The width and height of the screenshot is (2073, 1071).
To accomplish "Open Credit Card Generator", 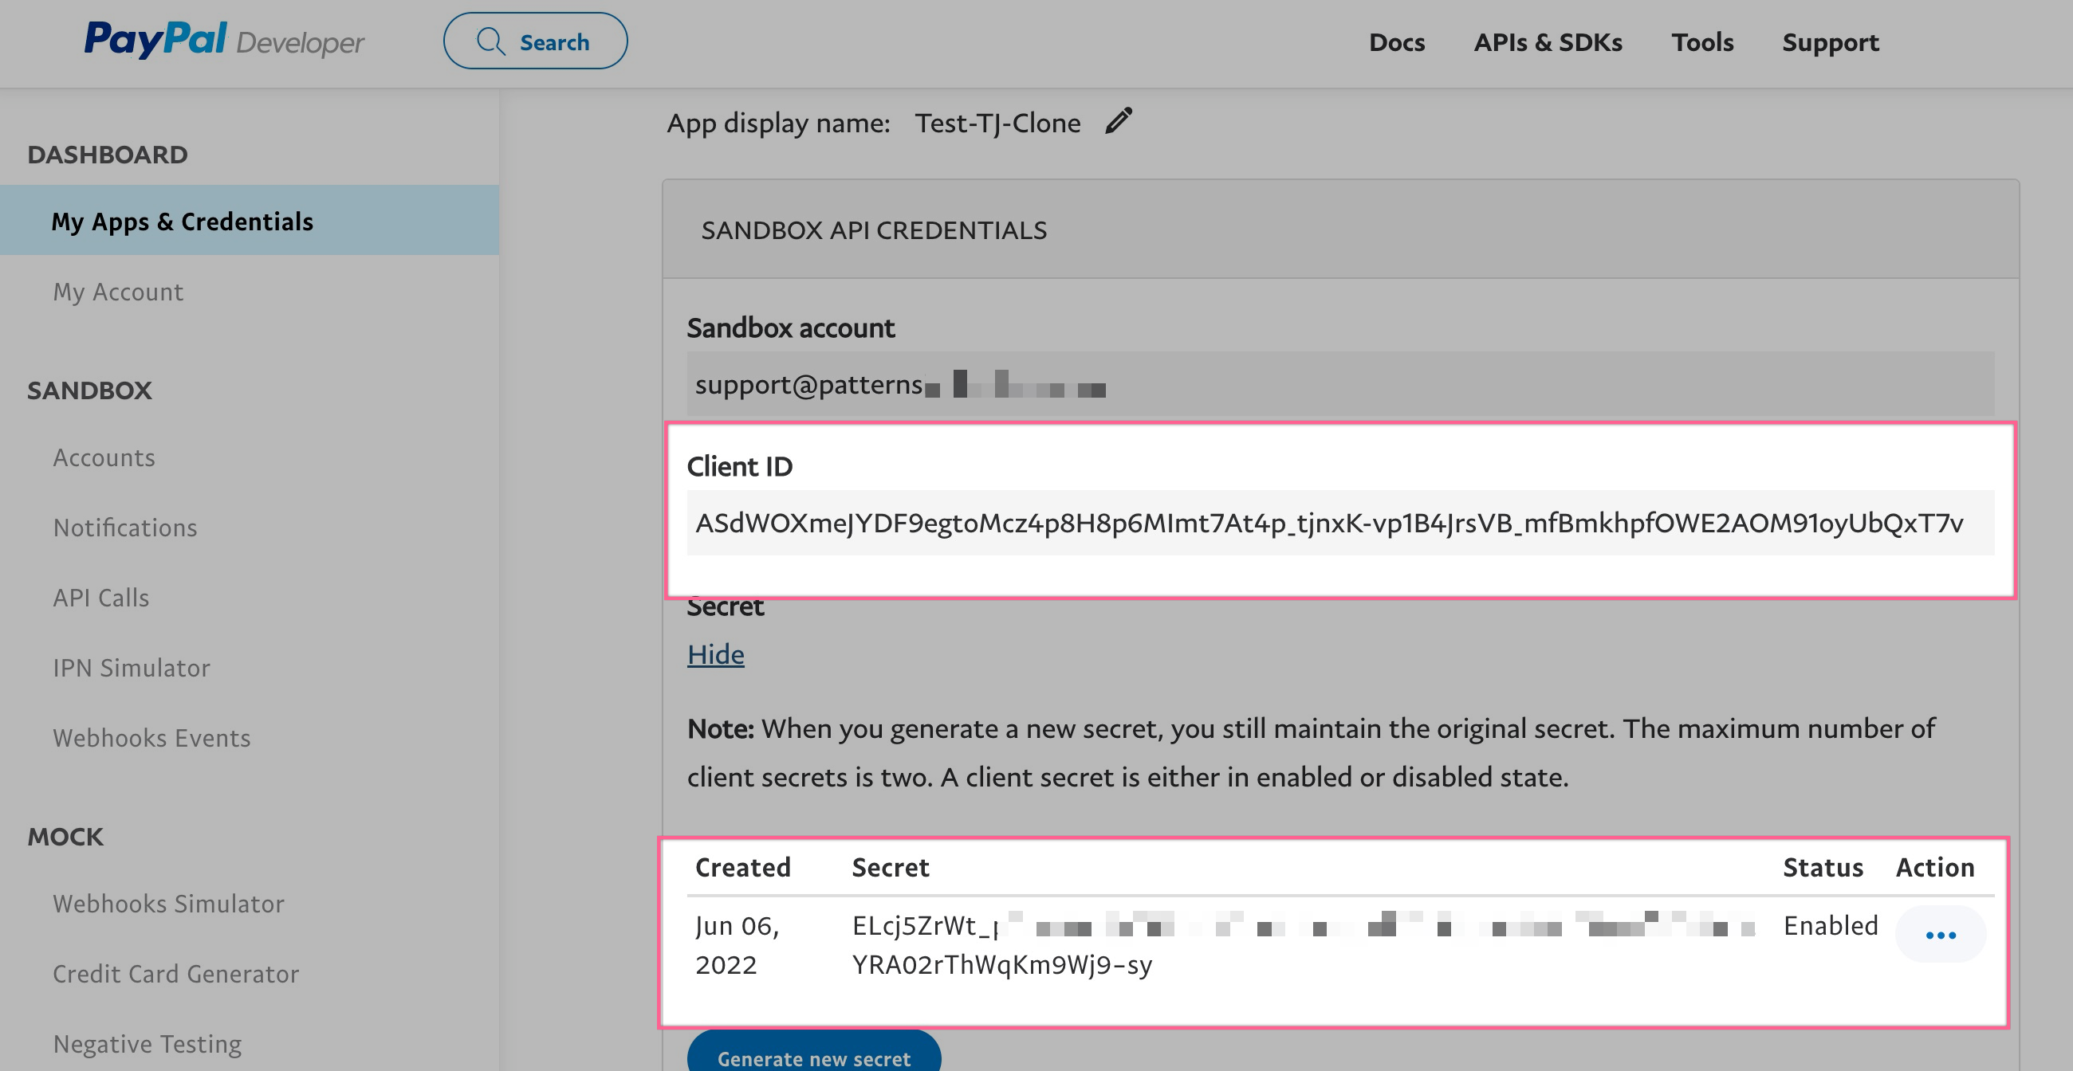I will point(175,973).
